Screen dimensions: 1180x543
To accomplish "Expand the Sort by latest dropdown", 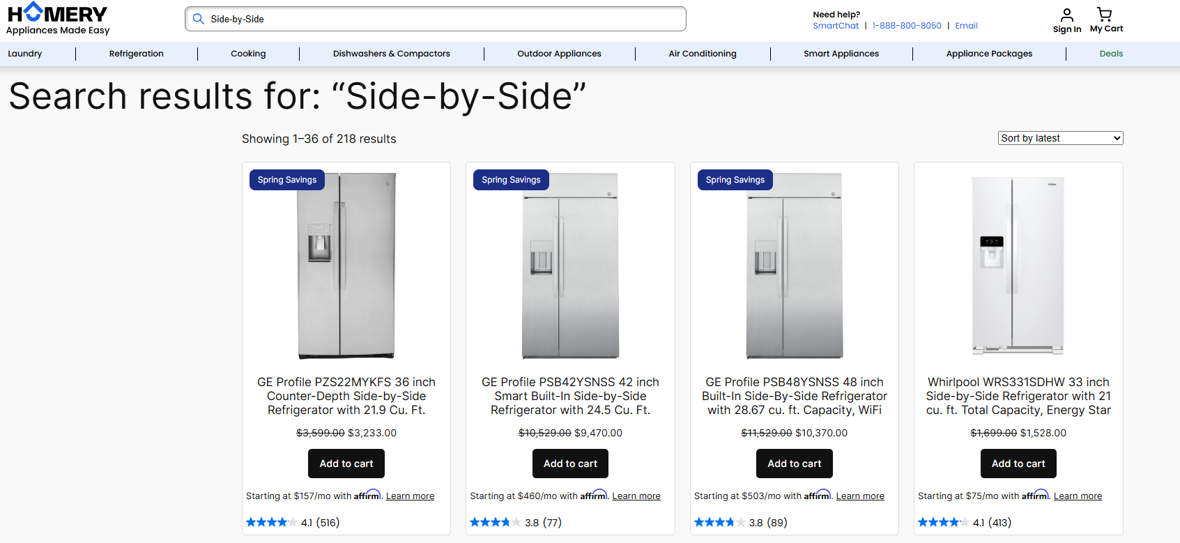I will pos(1060,138).
